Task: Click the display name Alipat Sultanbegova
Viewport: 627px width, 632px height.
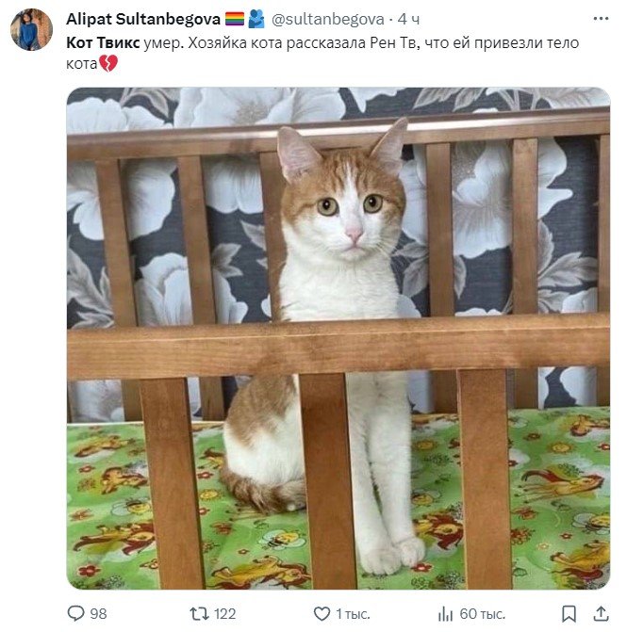Action: pyautogui.click(x=142, y=19)
